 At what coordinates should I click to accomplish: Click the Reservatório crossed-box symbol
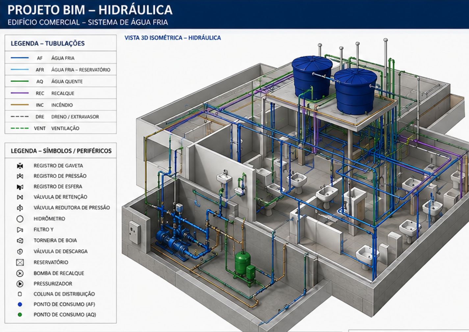tap(20, 262)
